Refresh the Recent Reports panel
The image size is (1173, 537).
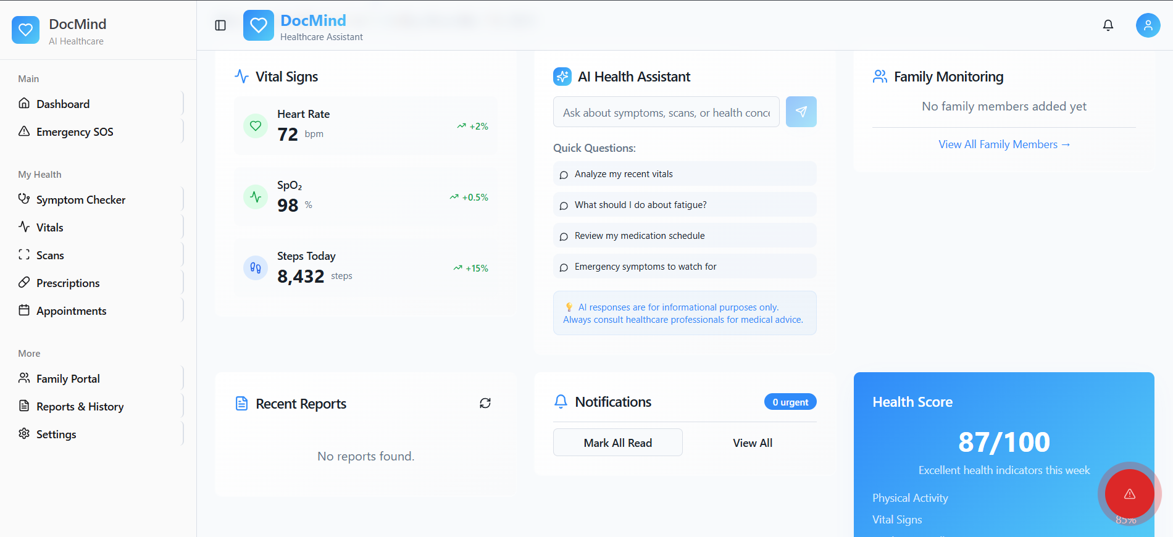tap(486, 403)
